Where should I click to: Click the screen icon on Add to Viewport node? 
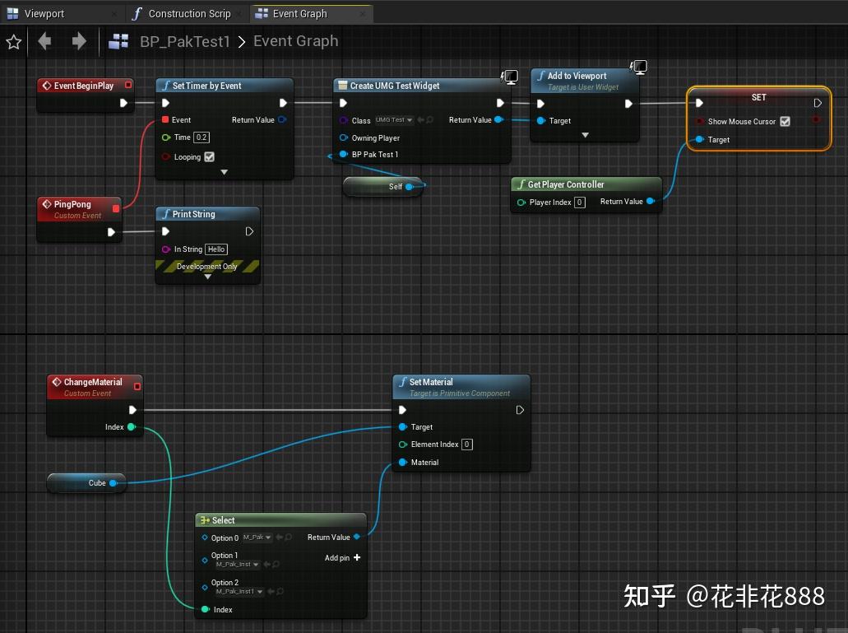point(639,67)
